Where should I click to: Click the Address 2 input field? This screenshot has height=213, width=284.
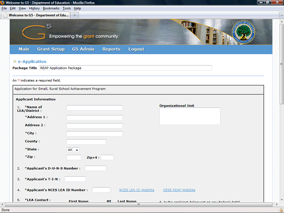(95, 126)
